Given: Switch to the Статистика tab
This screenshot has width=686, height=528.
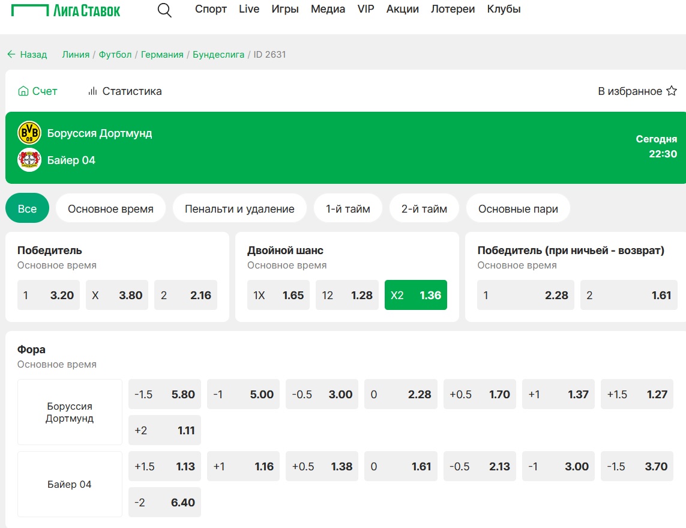Looking at the screenshot, I should click(125, 91).
